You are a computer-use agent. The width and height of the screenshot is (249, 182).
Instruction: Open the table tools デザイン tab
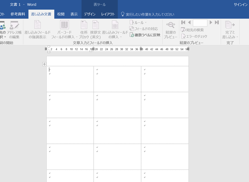[x=90, y=14]
